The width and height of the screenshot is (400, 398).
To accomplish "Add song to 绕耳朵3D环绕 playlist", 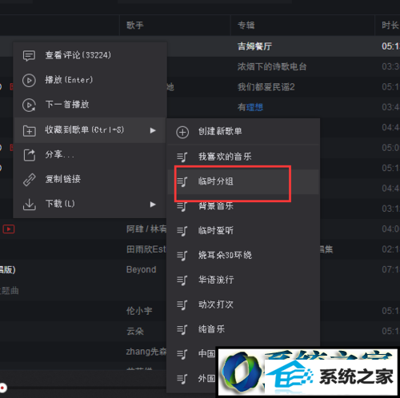I will click(243, 256).
